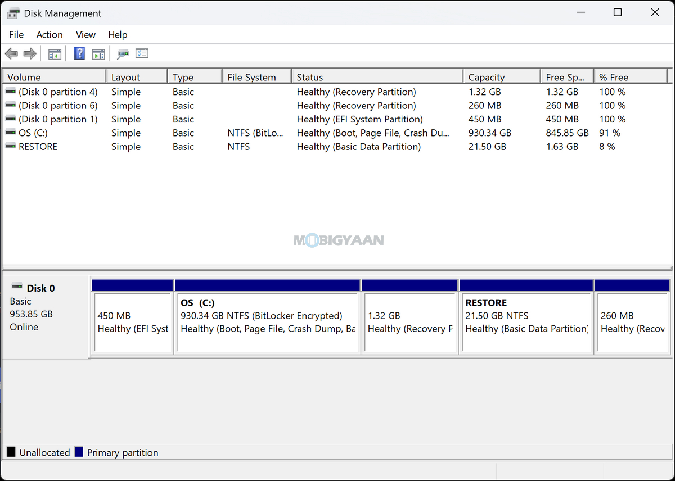Click the Disk Management title bar icon

pyautogui.click(x=13, y=13)
